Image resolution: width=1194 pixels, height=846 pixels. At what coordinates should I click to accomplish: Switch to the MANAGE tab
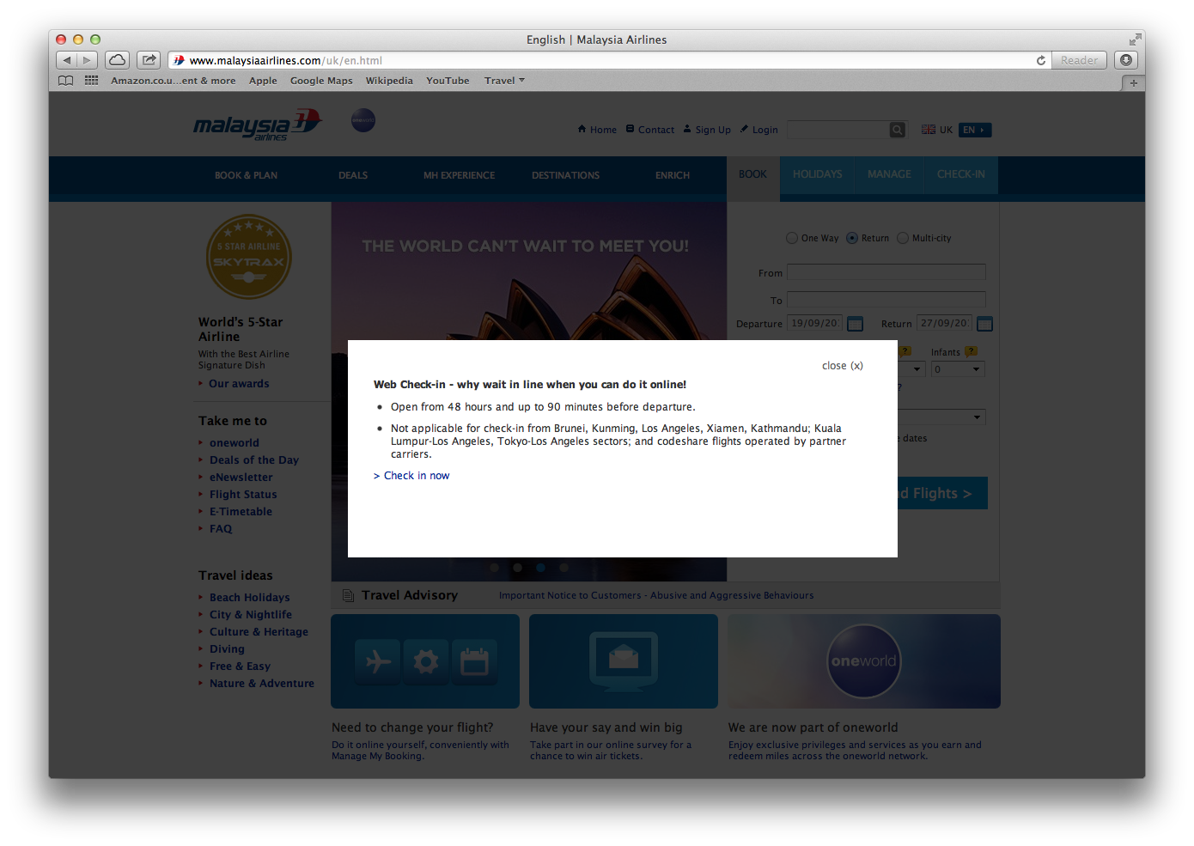coord(889,174)
